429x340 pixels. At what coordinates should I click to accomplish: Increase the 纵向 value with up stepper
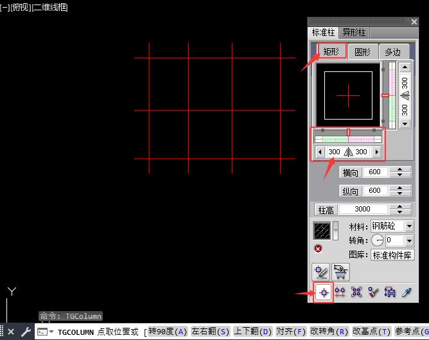point(400,188)
